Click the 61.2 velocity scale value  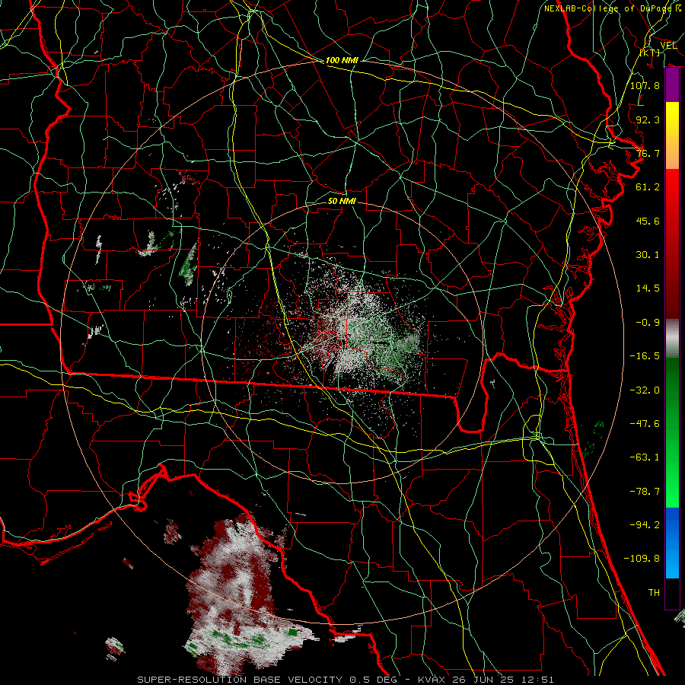pyautogui.click(x=648, y=187)
